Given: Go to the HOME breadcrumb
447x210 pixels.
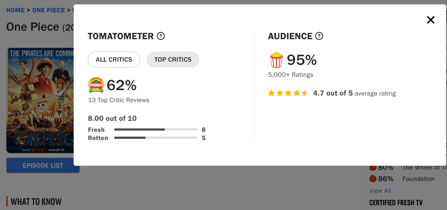Looking at the screenshot, I should tap(15, 10).
